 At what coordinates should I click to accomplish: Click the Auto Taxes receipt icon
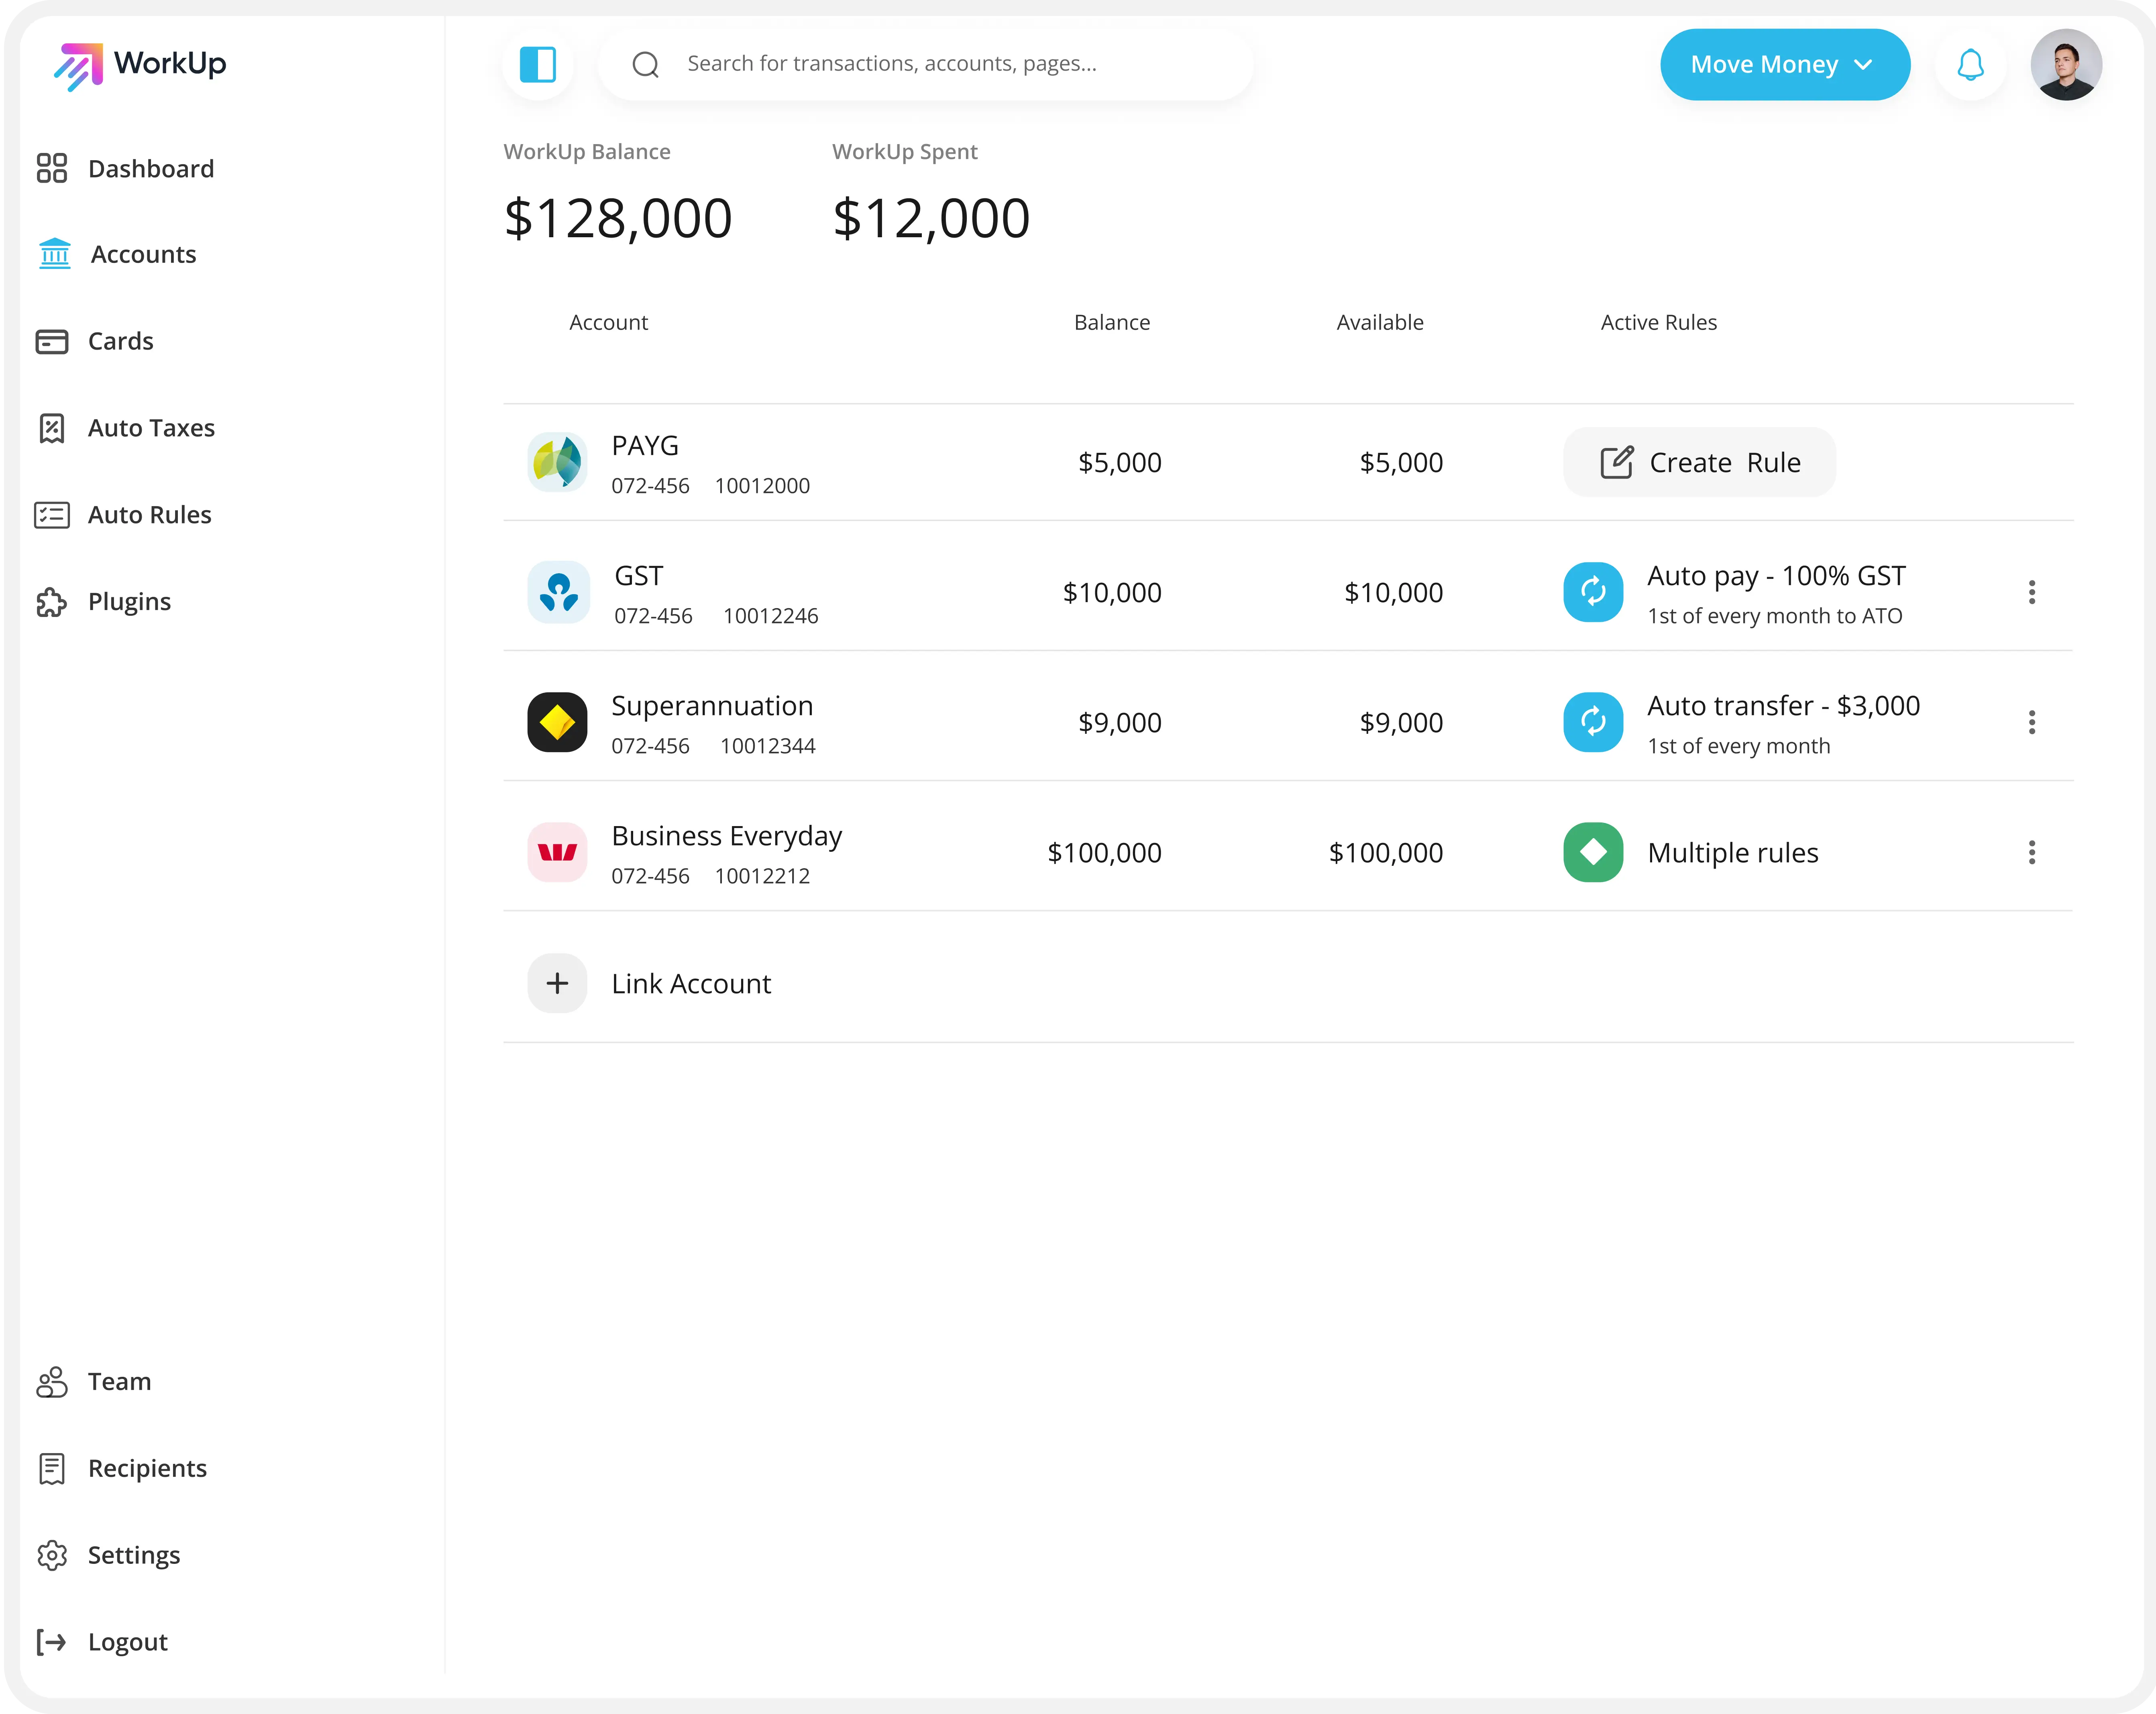tap(52, 428)
